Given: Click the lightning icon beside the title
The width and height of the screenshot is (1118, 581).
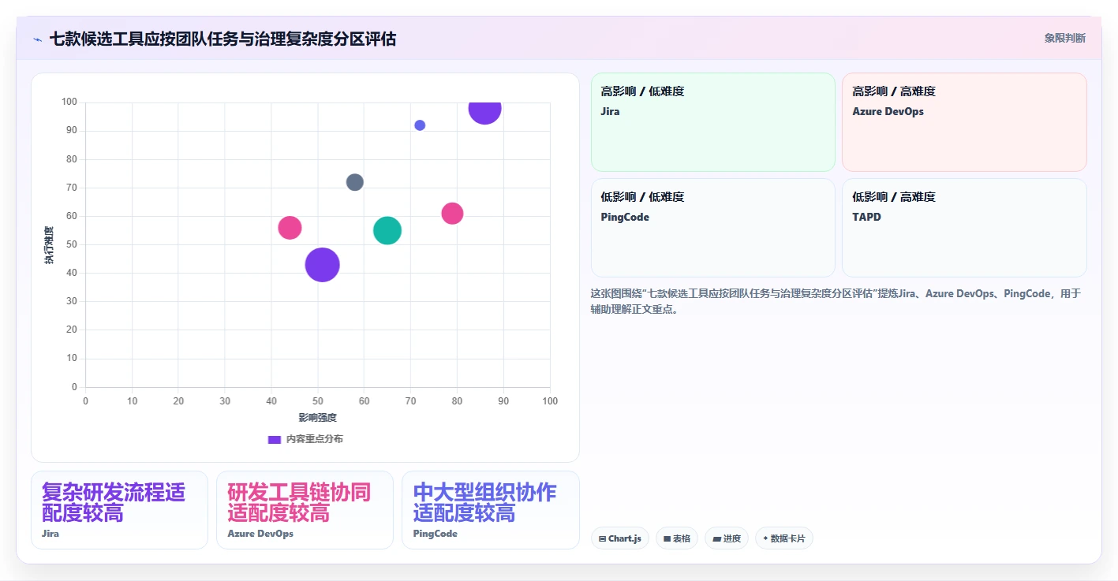Looking at the screenshot, I should [x=37, y=39].
